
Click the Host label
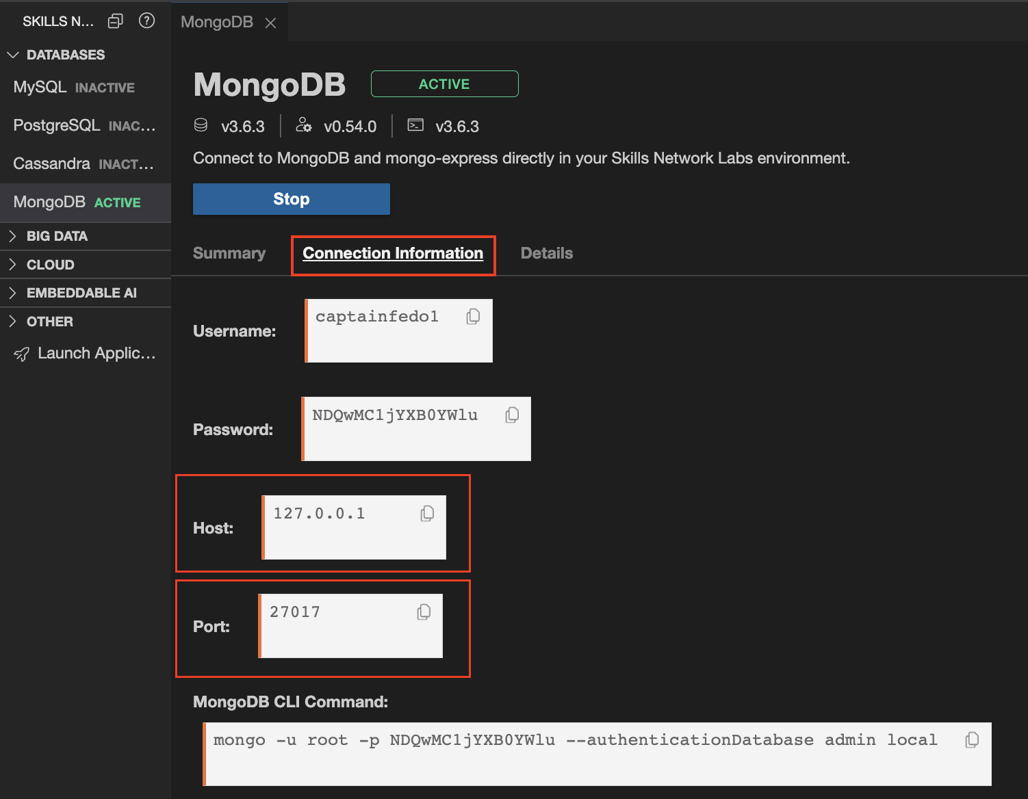tap(214, 528)
